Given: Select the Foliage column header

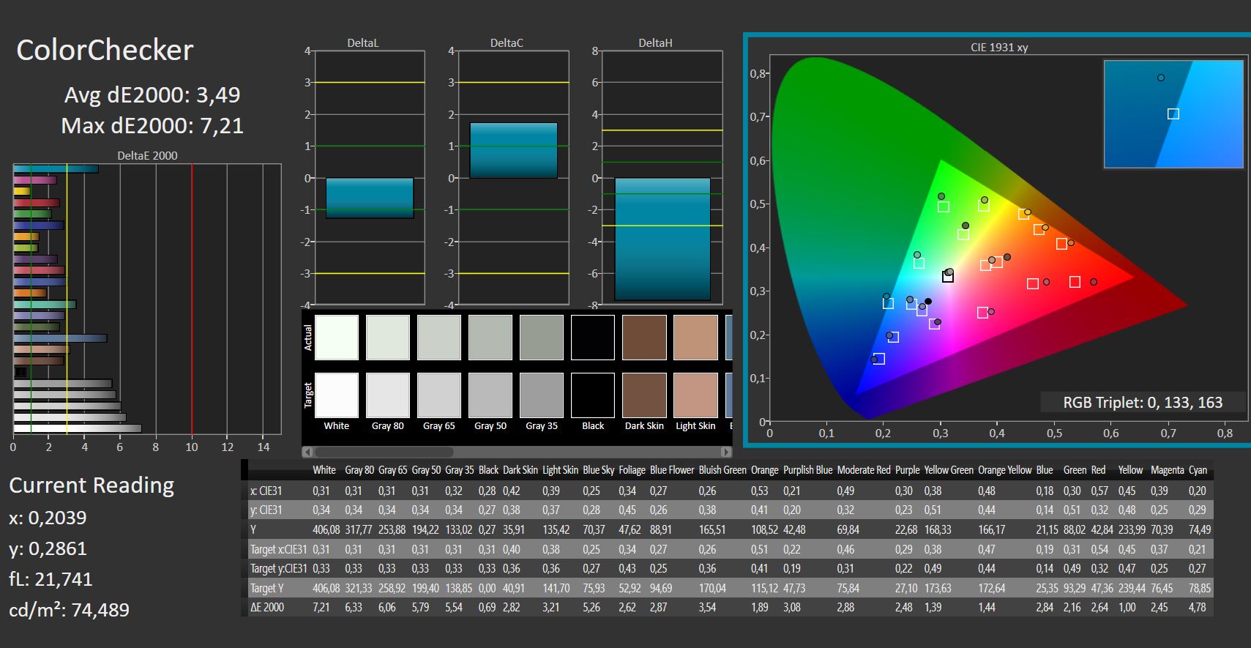Looking at the screenshot, I should pos(632,470).
